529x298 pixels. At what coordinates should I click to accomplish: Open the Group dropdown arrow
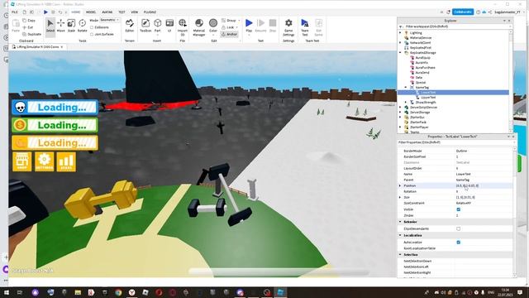point(239,21)
